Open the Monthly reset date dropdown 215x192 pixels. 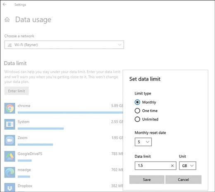pyautogui.click(x=143, y=142)
